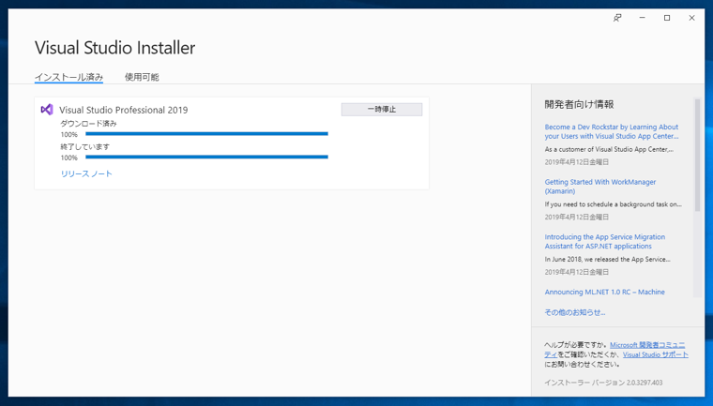Click the 'Visual Studio Professional 2019' product title
The image size is (713, 406).
pos(123,110)
